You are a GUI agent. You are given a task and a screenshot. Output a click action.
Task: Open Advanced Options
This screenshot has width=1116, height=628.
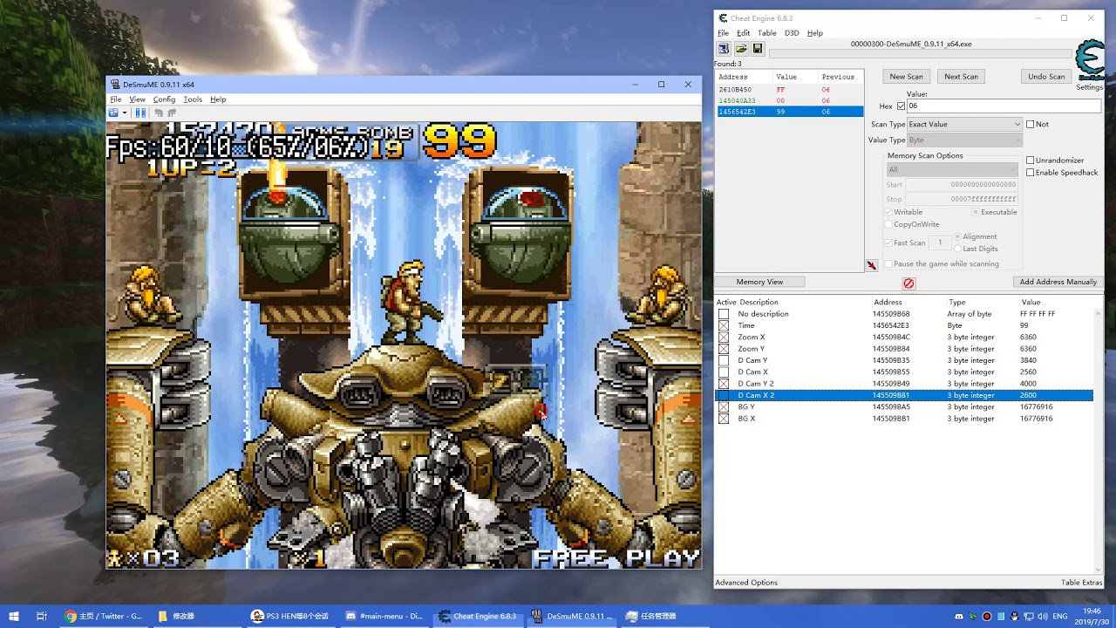coord(746,583)
